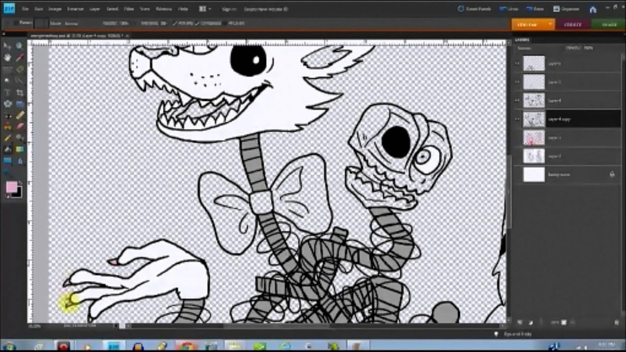Open the Enhance menu
The width and height of the screenshot is (626, 352).
[x=75, y=9]
